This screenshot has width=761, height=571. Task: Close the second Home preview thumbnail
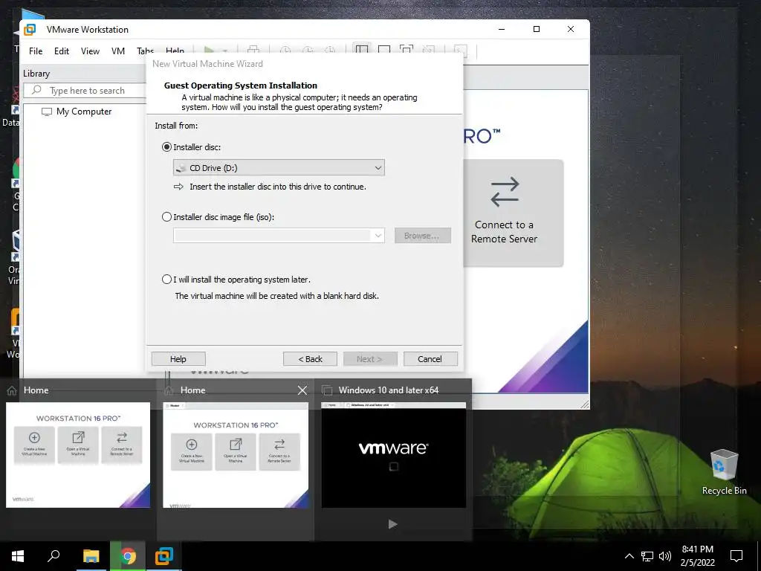pyautogui.click(x=302, y=390)
